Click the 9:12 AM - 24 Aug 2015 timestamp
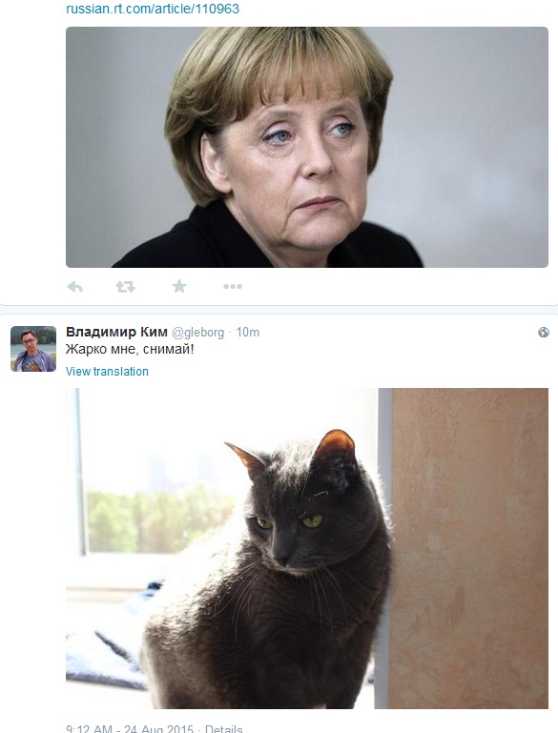This screenshot has height=733, width=558. click(130, 728)
